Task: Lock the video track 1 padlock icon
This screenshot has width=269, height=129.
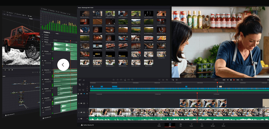Action: (79, 112)
